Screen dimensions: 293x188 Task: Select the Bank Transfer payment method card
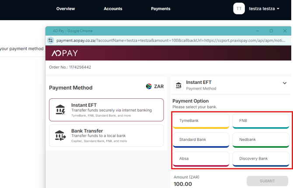pos(106,136)
